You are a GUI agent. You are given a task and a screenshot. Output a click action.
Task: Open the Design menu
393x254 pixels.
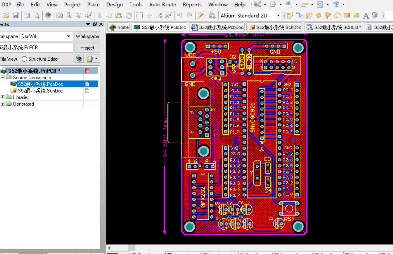coord(114,4)
